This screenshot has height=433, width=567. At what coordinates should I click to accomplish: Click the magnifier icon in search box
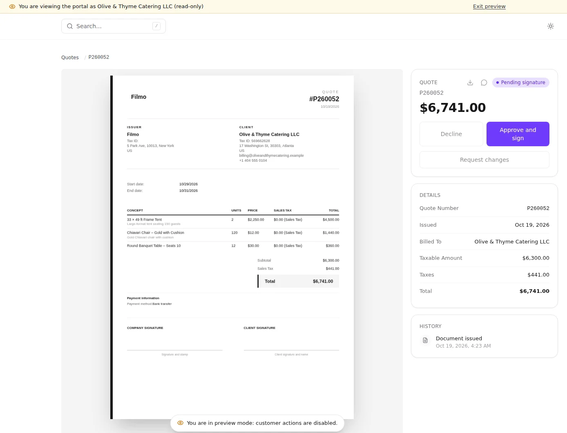[x=70, y=26]
